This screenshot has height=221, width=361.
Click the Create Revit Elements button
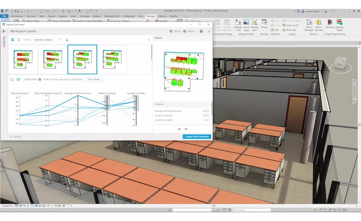[197, 137]
